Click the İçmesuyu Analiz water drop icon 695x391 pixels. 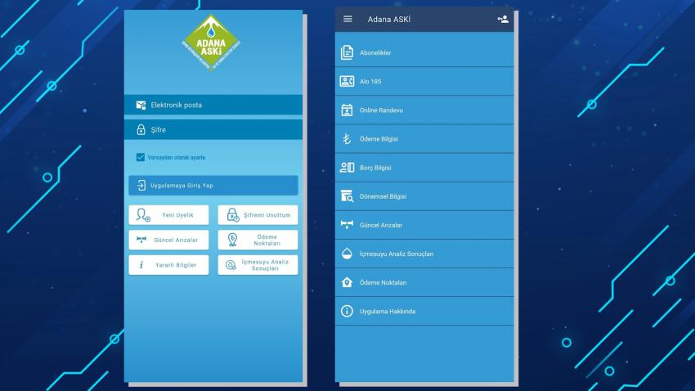coord(347,254)
